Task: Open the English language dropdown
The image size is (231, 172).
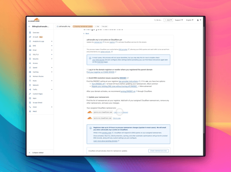Action: click(189, 20)
